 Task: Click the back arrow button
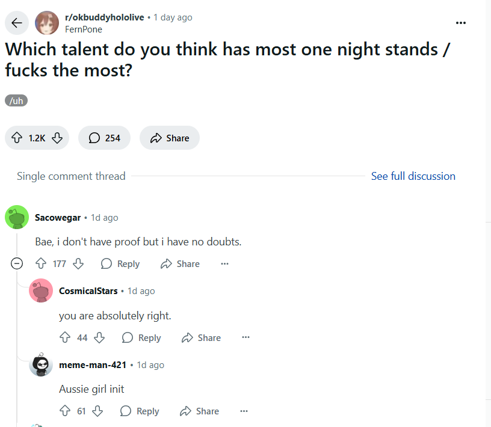(x=16, y=23)
